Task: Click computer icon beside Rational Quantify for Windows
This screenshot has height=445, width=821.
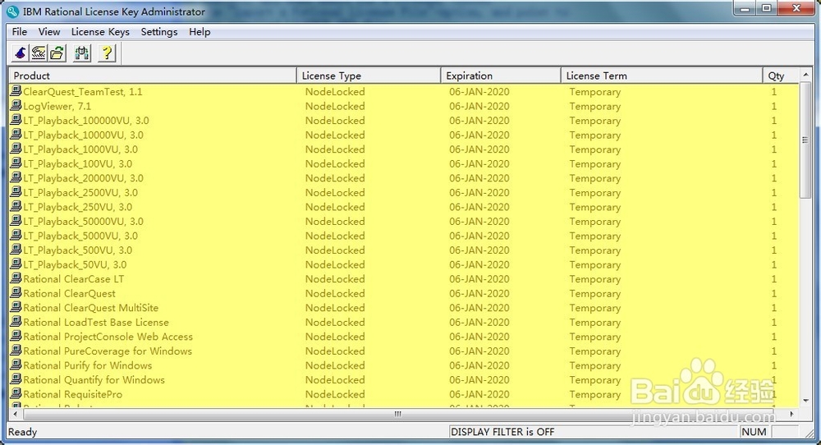Action: coord(16,379)
